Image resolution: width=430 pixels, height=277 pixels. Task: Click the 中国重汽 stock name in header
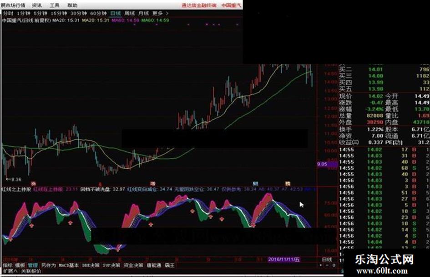(232, 5)
